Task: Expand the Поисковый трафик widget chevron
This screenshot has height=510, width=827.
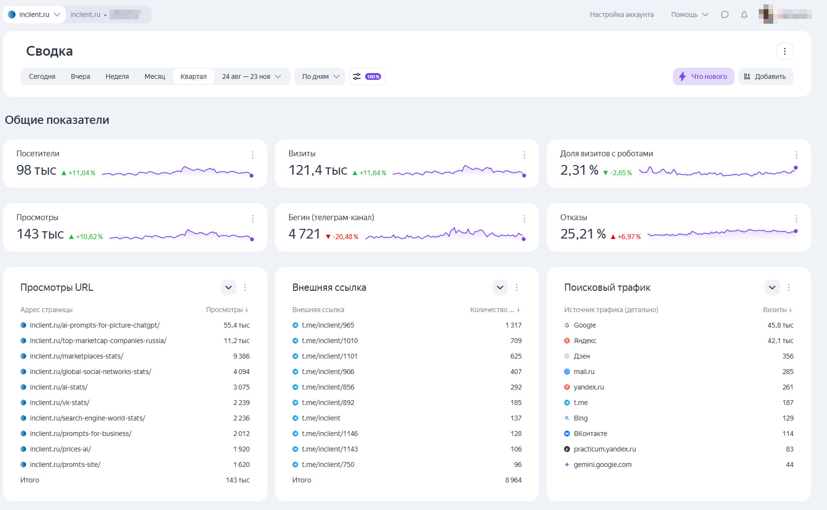Action: [x=772, y=287]
